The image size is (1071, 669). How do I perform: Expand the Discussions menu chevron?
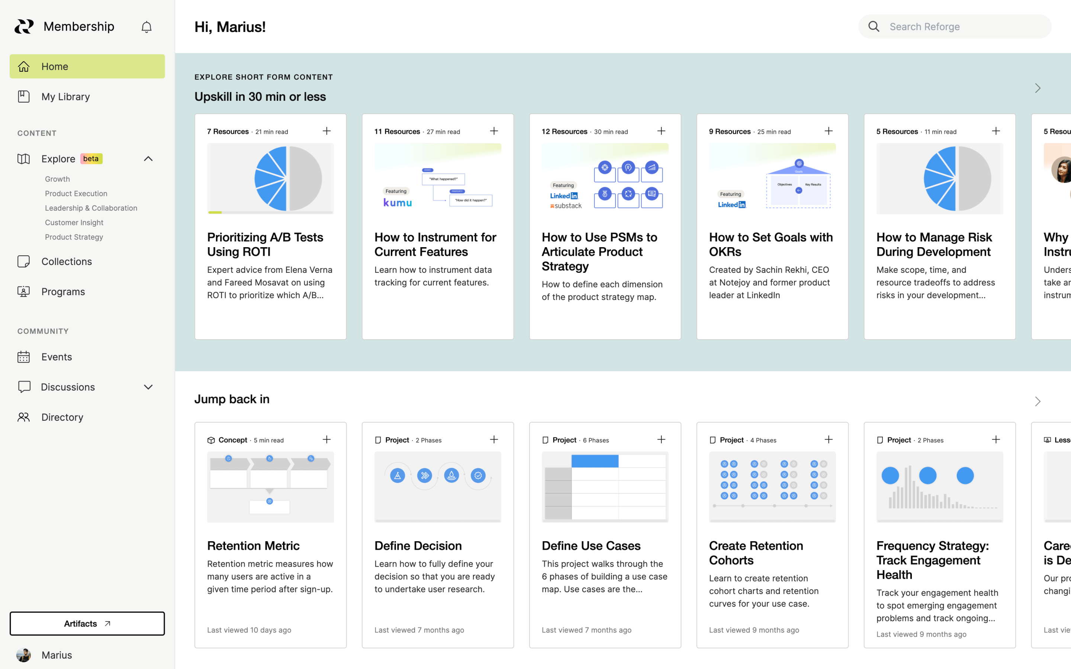148,387
